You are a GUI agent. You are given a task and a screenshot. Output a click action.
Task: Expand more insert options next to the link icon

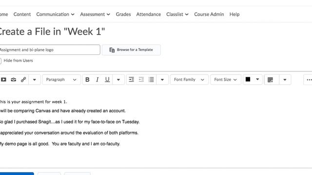[35, 80]
